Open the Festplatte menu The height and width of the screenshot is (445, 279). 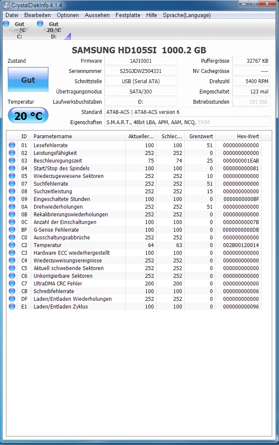pos(128,15)
